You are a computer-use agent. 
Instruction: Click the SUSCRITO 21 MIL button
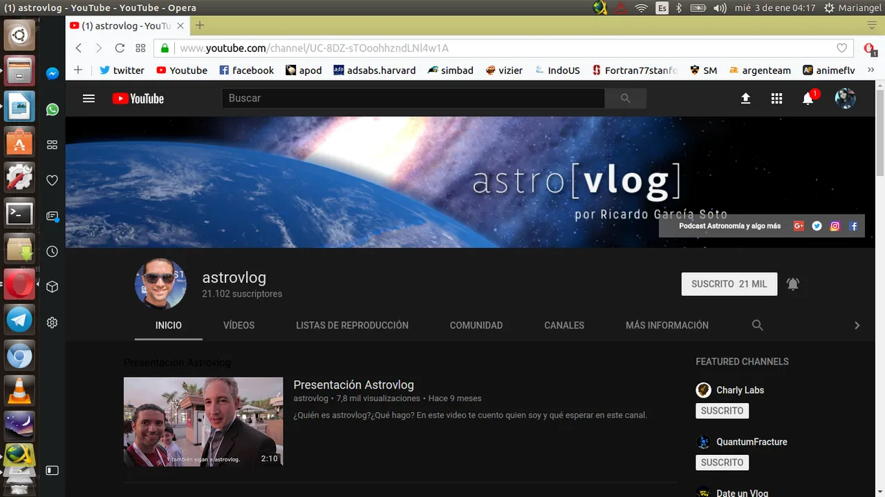[729, 284]
